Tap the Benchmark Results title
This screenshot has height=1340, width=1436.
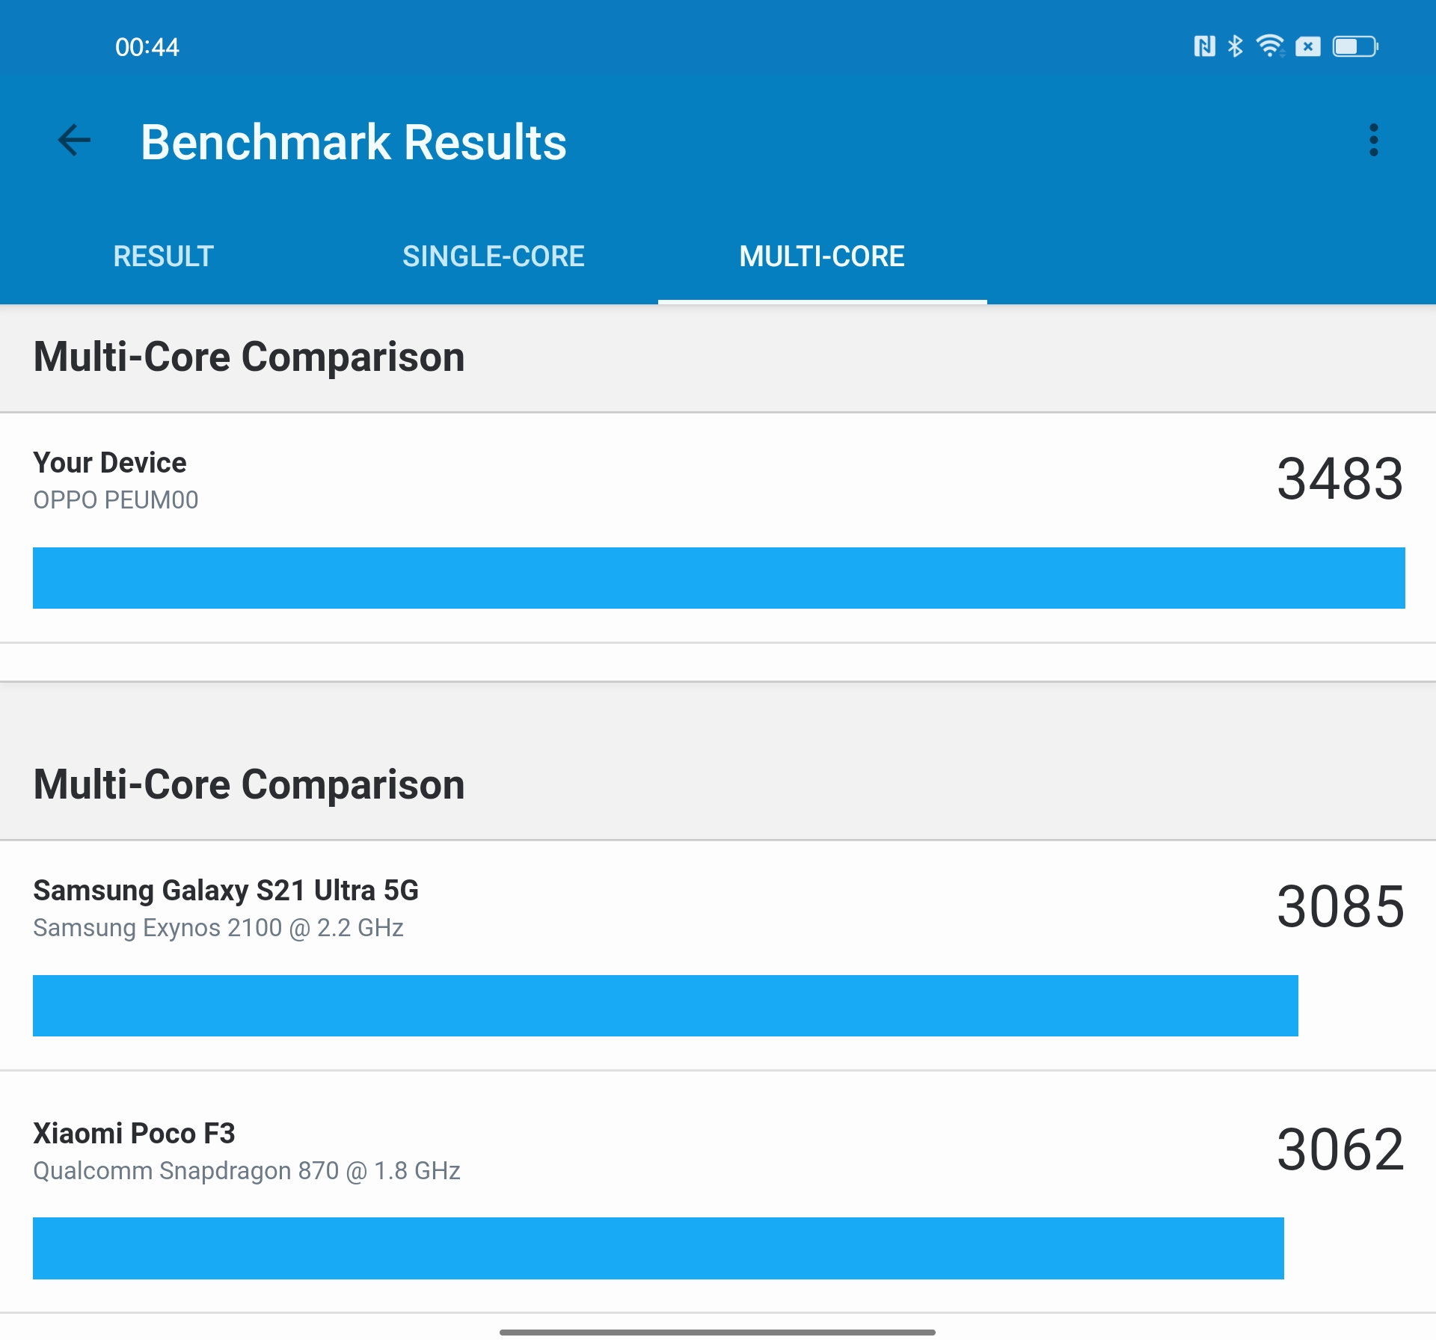(x=354, y=142)
